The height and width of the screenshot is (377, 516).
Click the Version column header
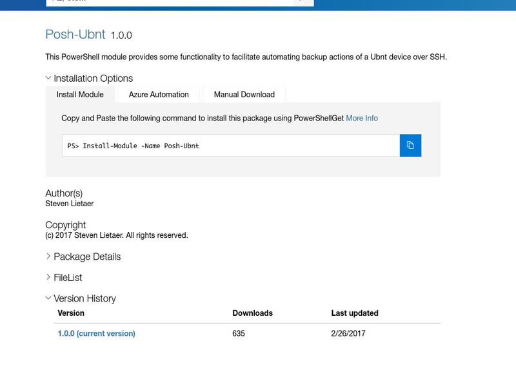pyautogui.click(x=71, y=313)
